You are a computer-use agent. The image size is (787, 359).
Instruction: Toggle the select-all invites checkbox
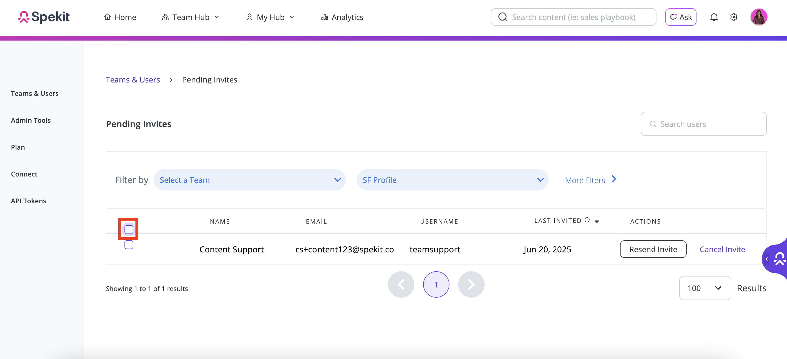pyautogui.click(x=129, y=230)
